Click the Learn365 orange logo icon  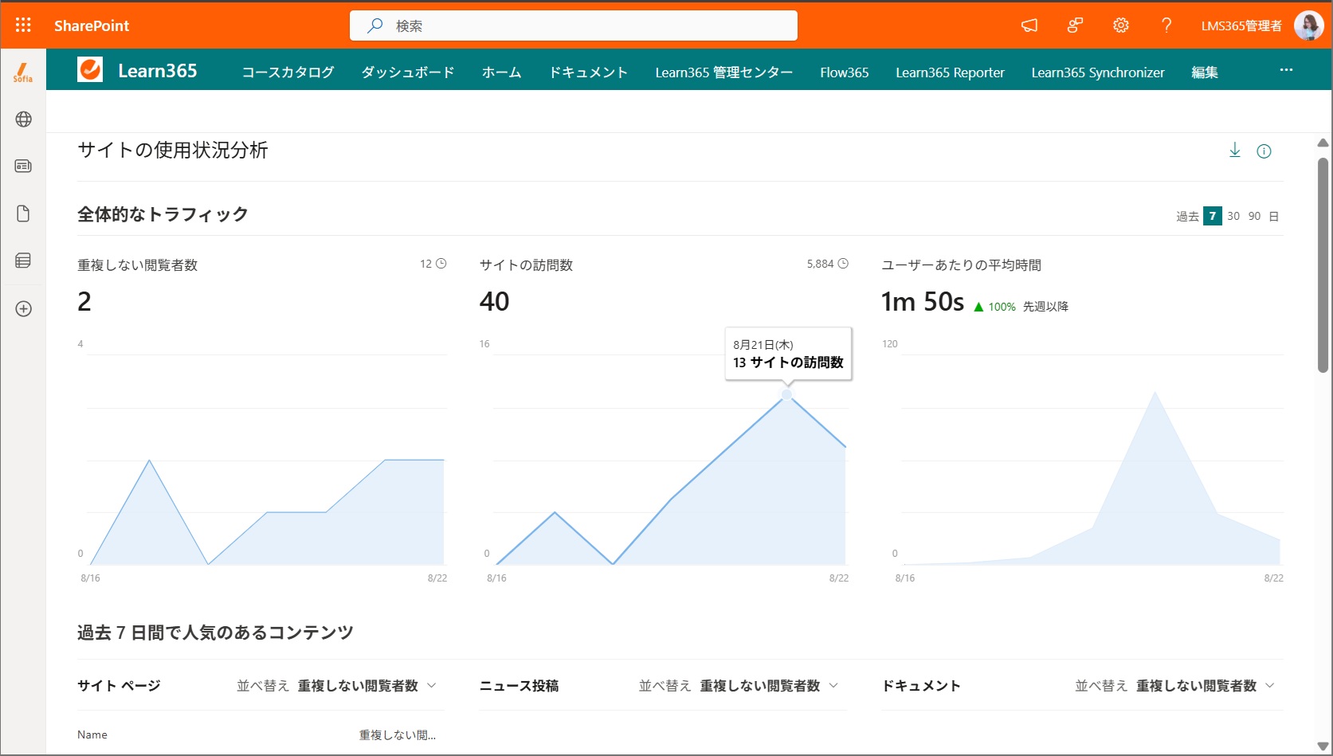(90, 70)
